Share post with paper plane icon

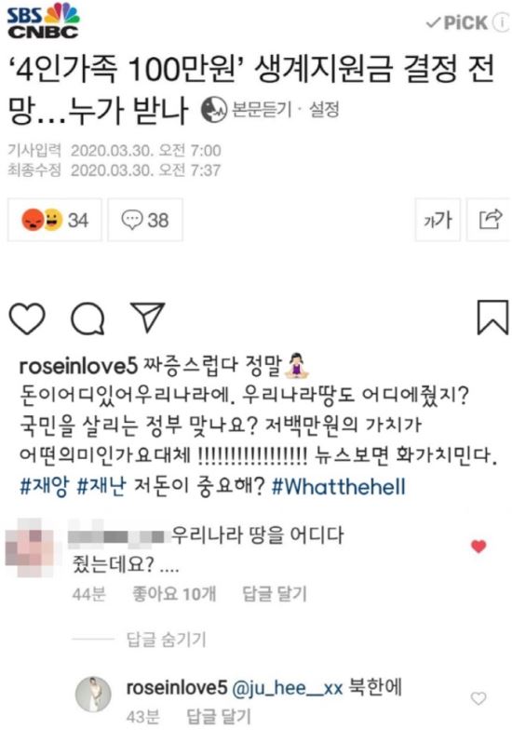tap(148, 317)
